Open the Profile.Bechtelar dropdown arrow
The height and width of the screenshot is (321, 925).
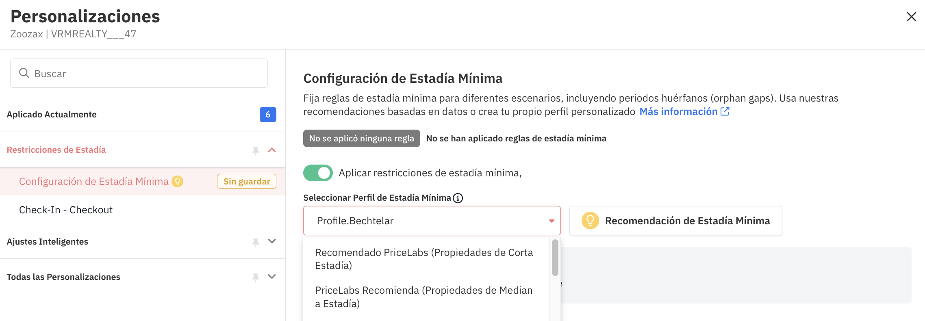pyautogui.click(x=552, y=221)
